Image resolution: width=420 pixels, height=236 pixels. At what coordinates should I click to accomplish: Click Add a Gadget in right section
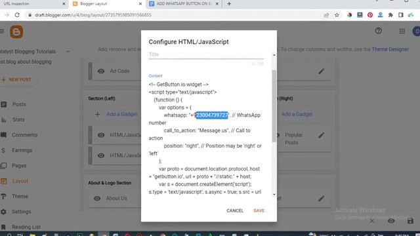pyautogui.click(x=297, y=114)
